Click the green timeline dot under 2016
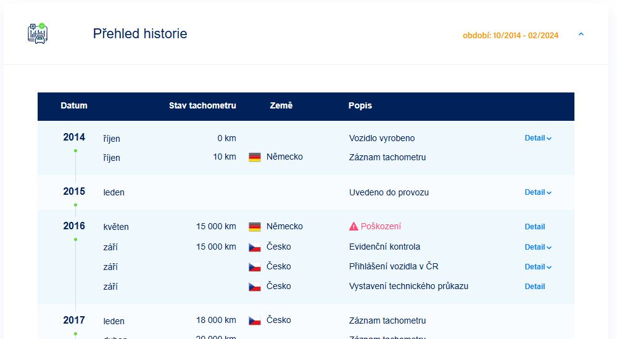 coord(75,240)
